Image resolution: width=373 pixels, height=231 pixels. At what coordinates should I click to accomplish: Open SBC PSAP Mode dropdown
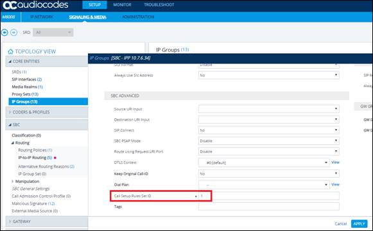(269, 141)
